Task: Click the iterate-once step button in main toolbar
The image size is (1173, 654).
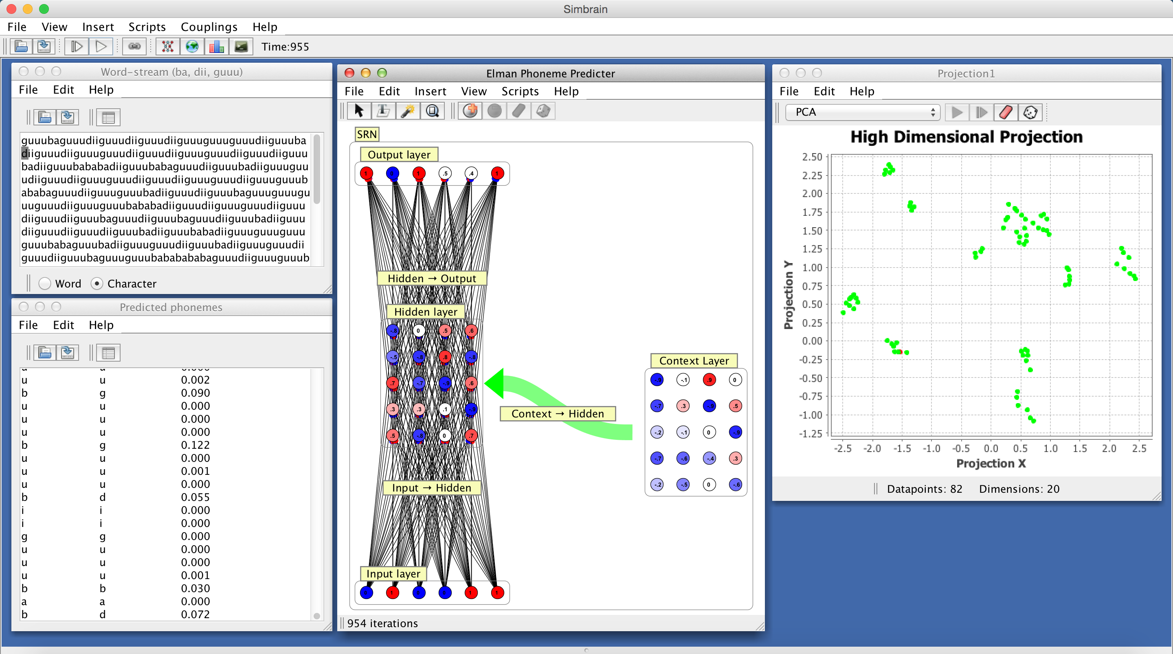Action: (x=77, y=46)
